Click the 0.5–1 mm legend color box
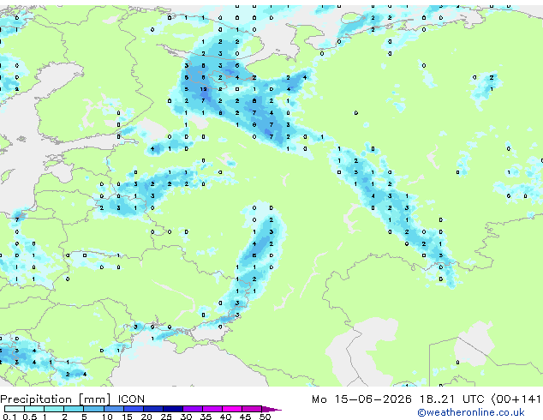This screenshot has width=543, height=420. (34, 409)
